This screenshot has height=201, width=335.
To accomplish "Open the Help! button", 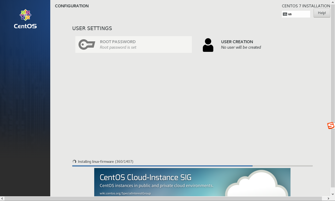I will (x=322, y=13).
